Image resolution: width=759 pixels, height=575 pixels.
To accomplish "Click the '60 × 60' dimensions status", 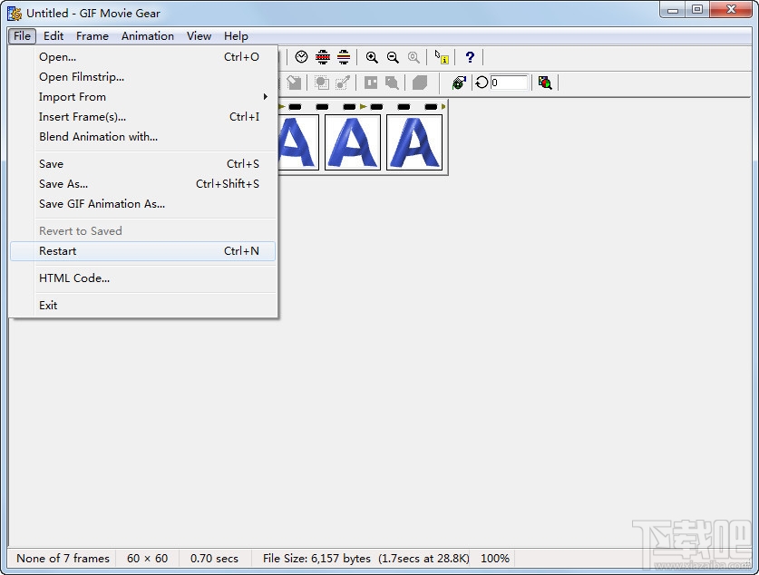I will (x=147, y=559).
